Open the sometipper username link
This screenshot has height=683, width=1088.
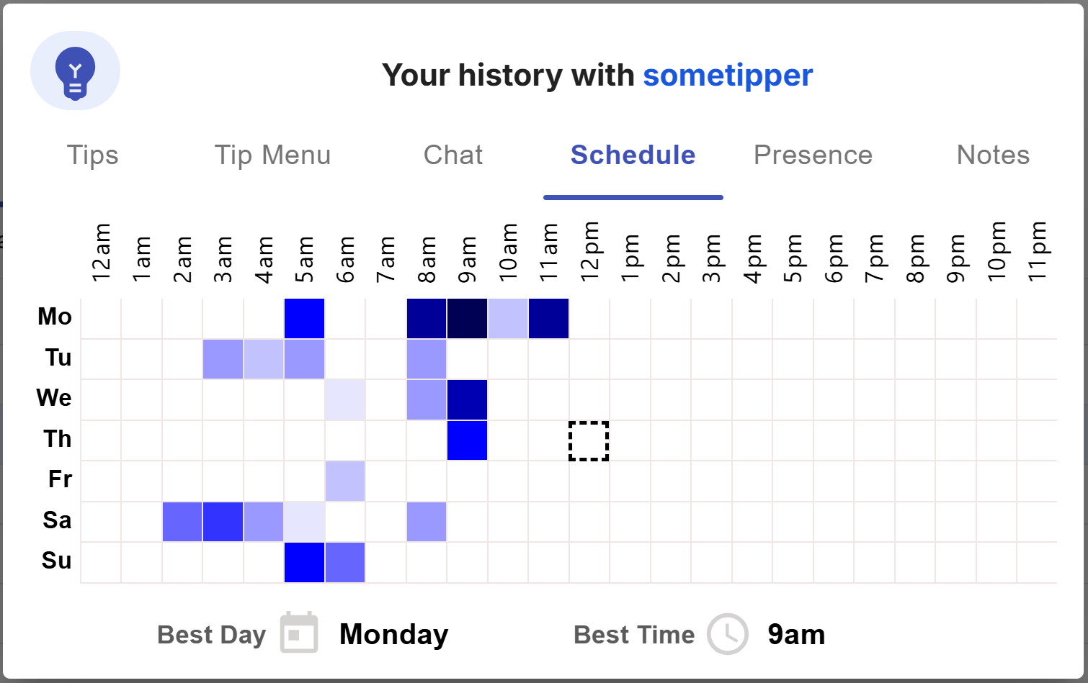coord(728,75)
